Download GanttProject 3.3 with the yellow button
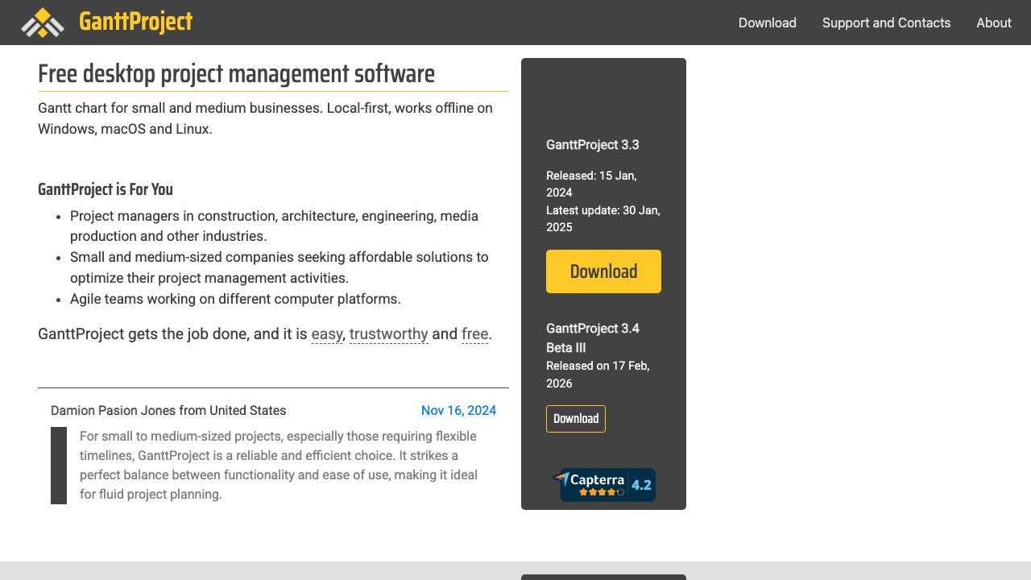 pyautogui.click(x=603, y=271)
